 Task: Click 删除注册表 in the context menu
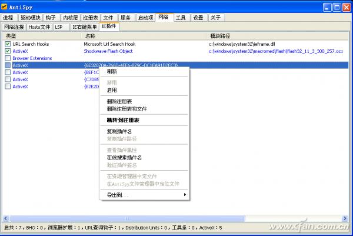click(119, 101)
